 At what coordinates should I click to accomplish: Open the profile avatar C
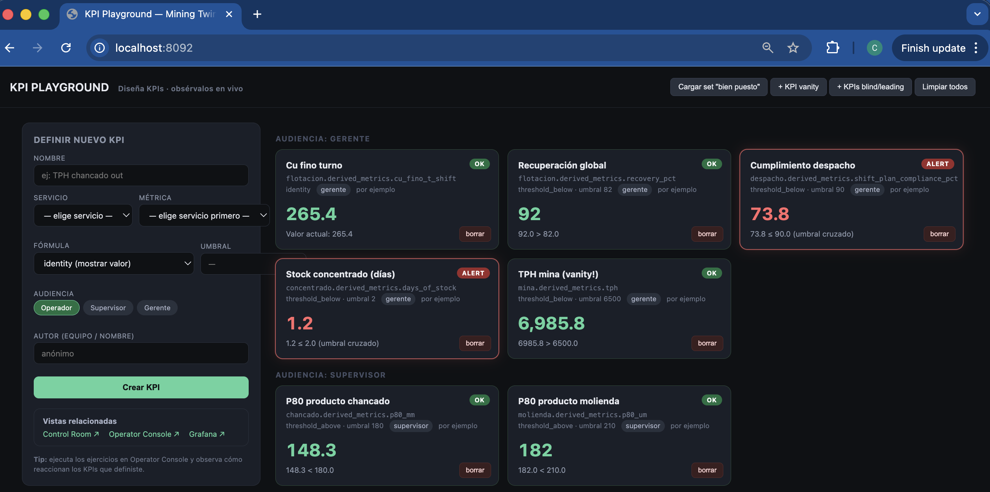874,48
